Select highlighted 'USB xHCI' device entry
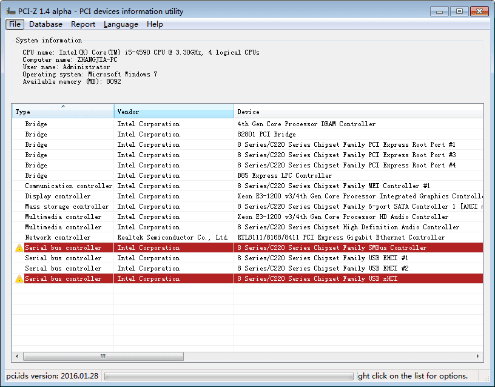Viewport: 495px width, 387px height. pos(317,279)
